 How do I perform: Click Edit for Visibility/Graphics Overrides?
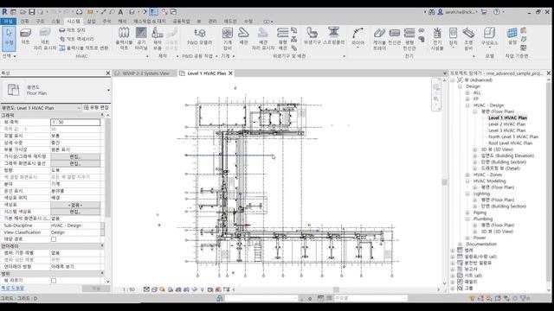(x=75, y=156)
